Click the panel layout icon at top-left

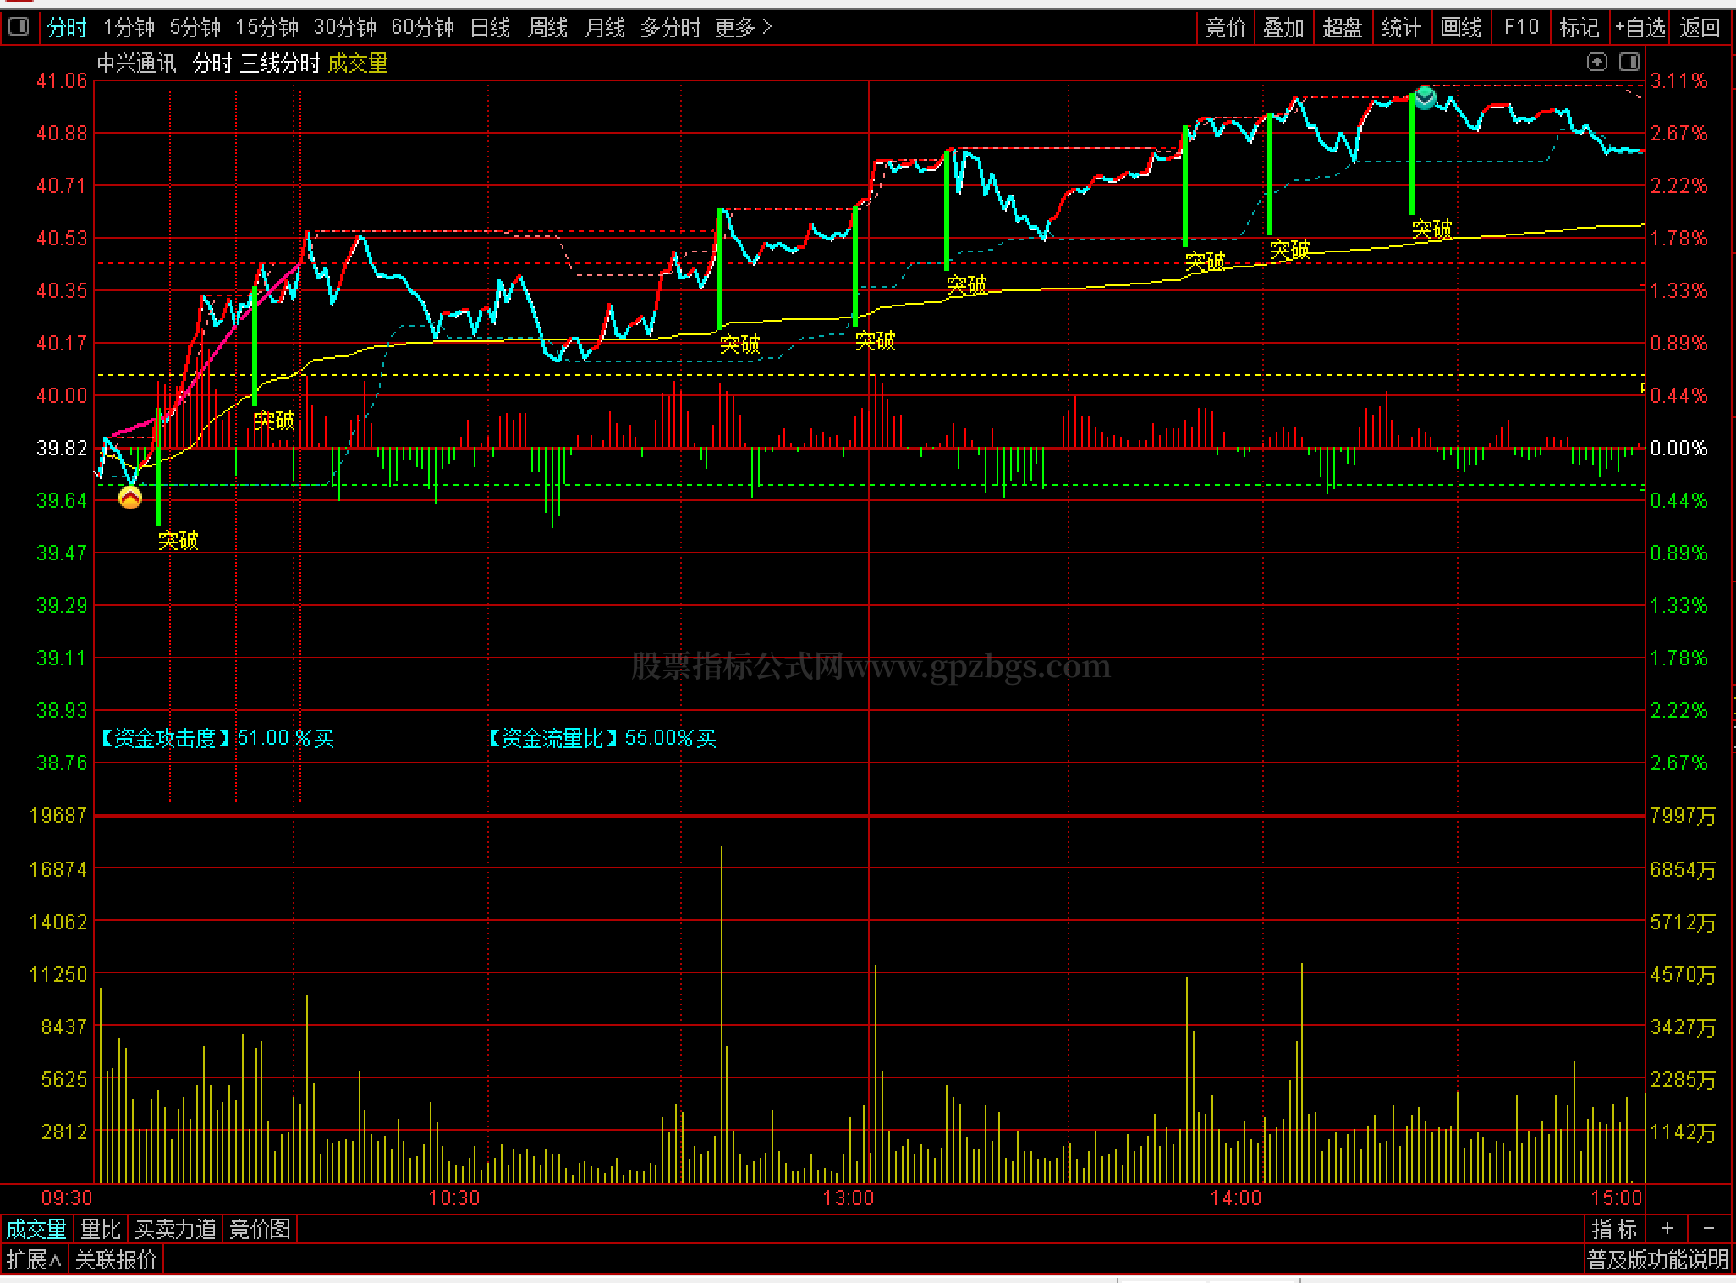coord(18,27)
